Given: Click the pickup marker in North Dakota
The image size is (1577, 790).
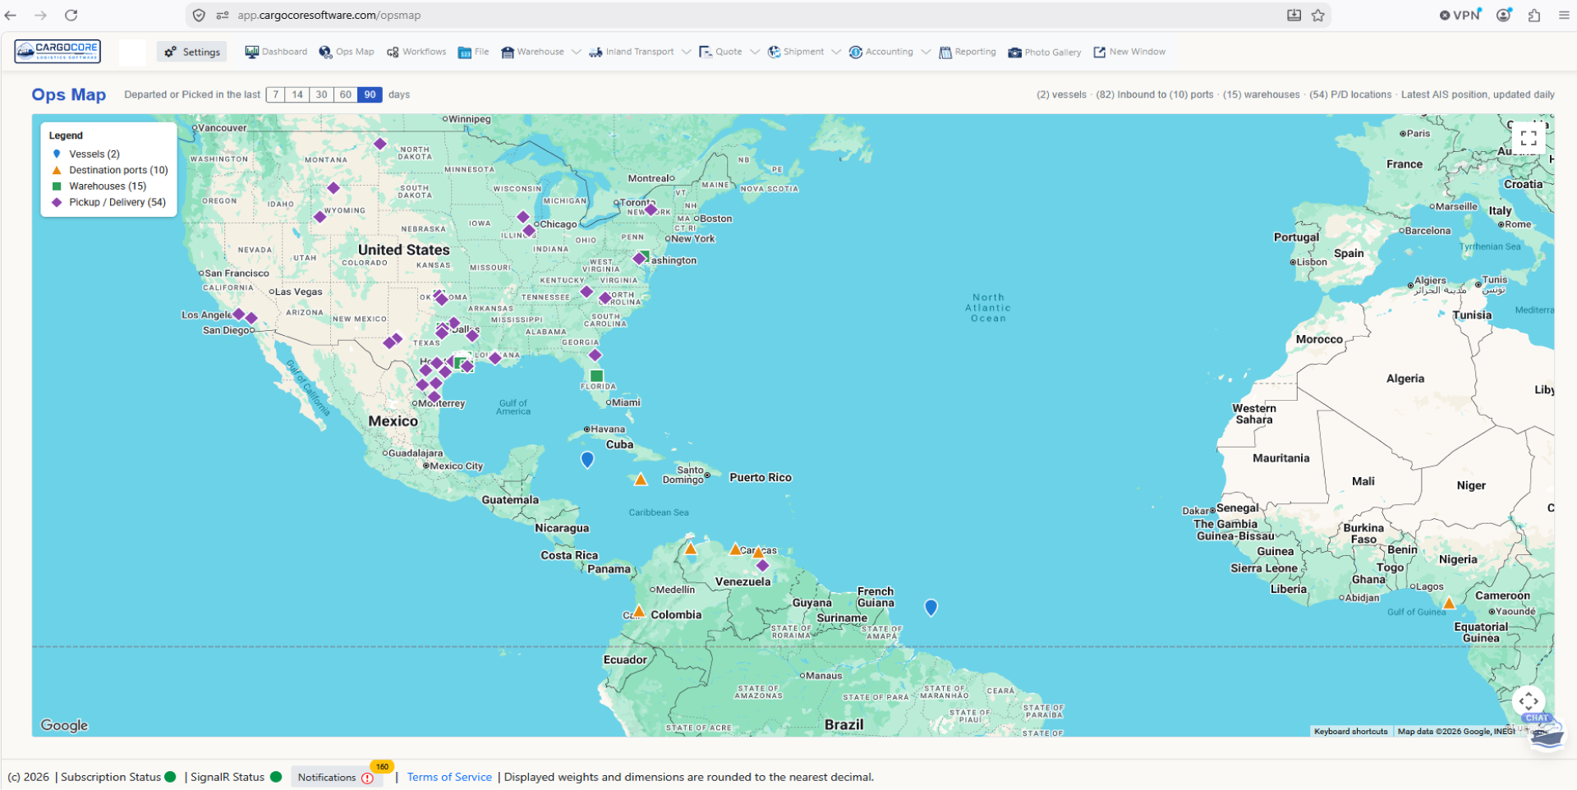Looking at the screenshot, I should point(379,144).
